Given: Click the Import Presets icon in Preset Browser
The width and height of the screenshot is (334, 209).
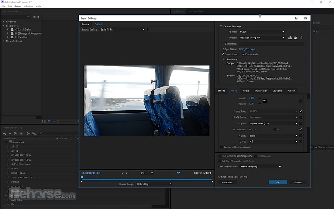Looking at the screenshot, I should [x=28, y=134].
